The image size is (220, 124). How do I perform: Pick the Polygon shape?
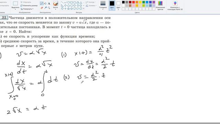[x=78, y=2]
